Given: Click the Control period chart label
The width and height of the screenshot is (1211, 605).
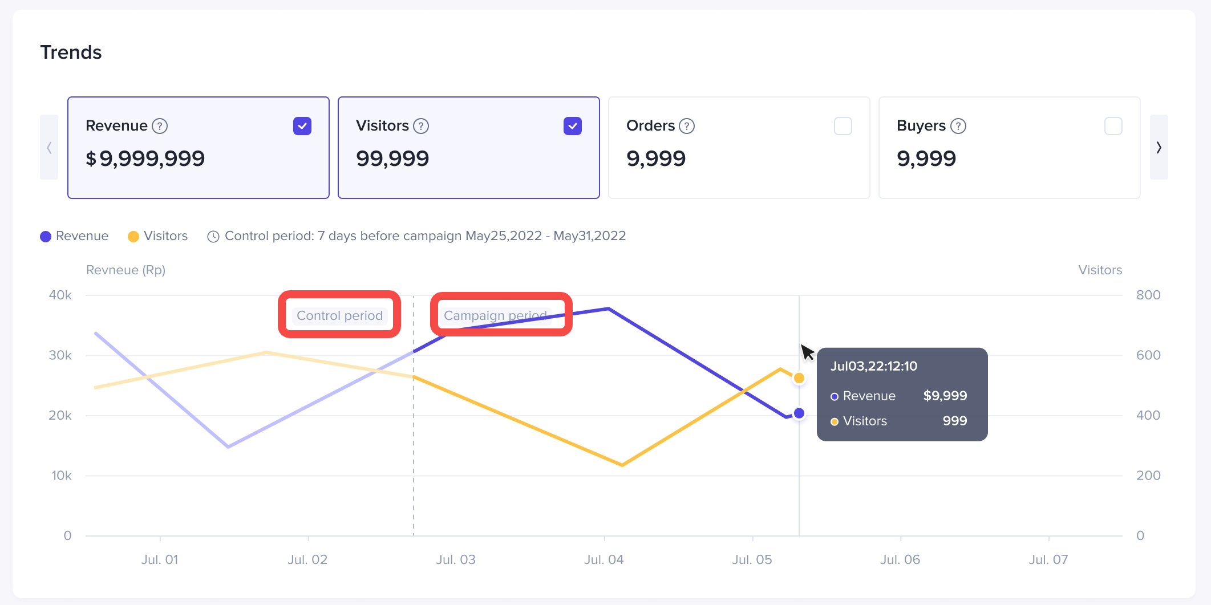Looking at the screenshot, I should [x=339, y=316].
